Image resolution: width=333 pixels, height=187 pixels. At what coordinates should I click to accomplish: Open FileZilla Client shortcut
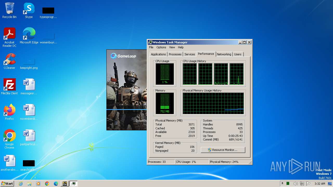(x=9, y=86)
